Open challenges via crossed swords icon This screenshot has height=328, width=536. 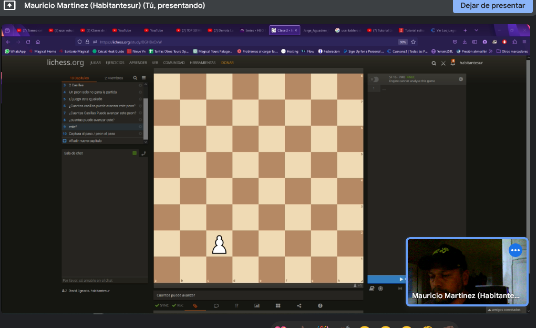tap(443, 63)
